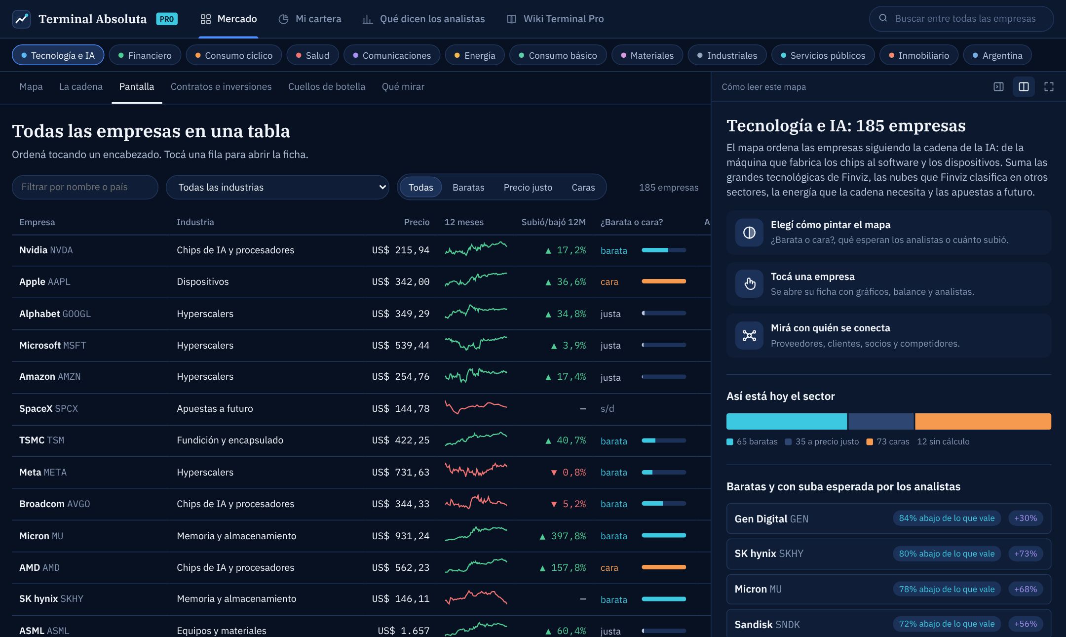Click the hand pointer 'Tocá una empresa' icon
The height and width of the screenshot is (637, 1066).
pyautogui.click(x=749, y=284)
